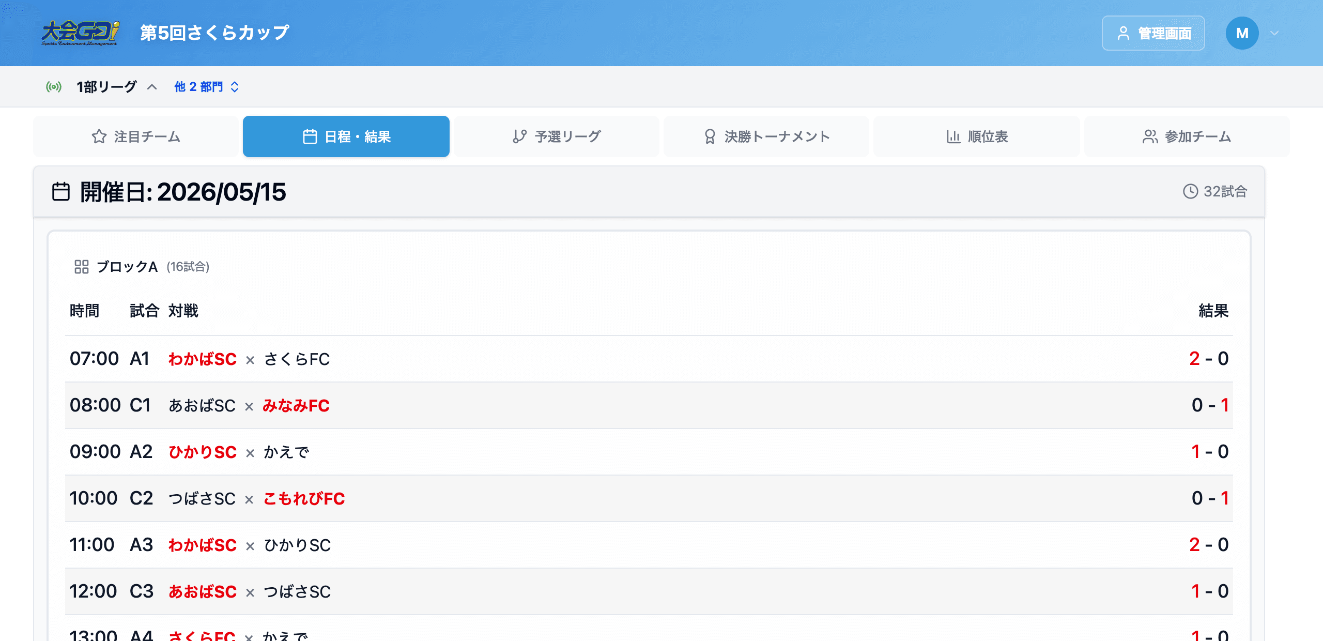Image resolution: width=1323 pixels, height=641 pixels.
Task: Click the M user avatar
Action: coord(1242,33)
